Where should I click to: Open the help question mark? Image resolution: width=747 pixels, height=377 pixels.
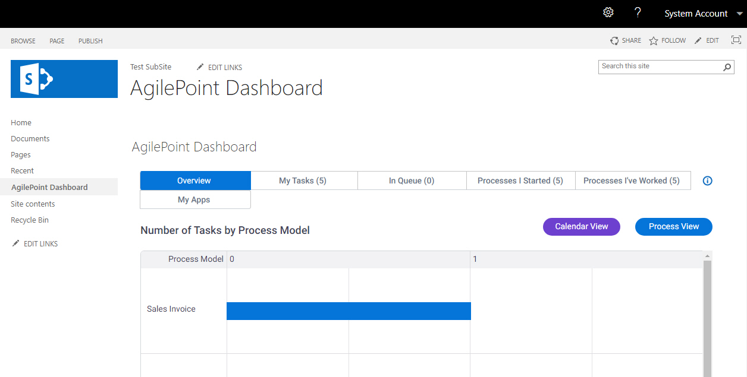pos(638,12)
